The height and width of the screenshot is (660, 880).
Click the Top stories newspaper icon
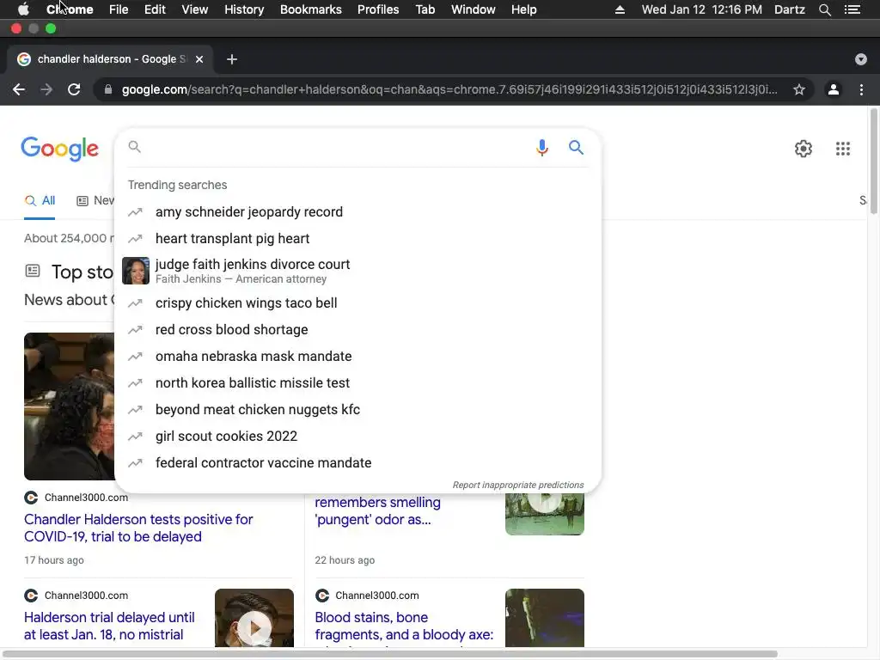coord(33,271)
